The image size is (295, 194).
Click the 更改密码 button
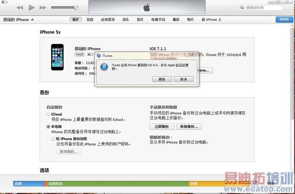click(69, 152)
